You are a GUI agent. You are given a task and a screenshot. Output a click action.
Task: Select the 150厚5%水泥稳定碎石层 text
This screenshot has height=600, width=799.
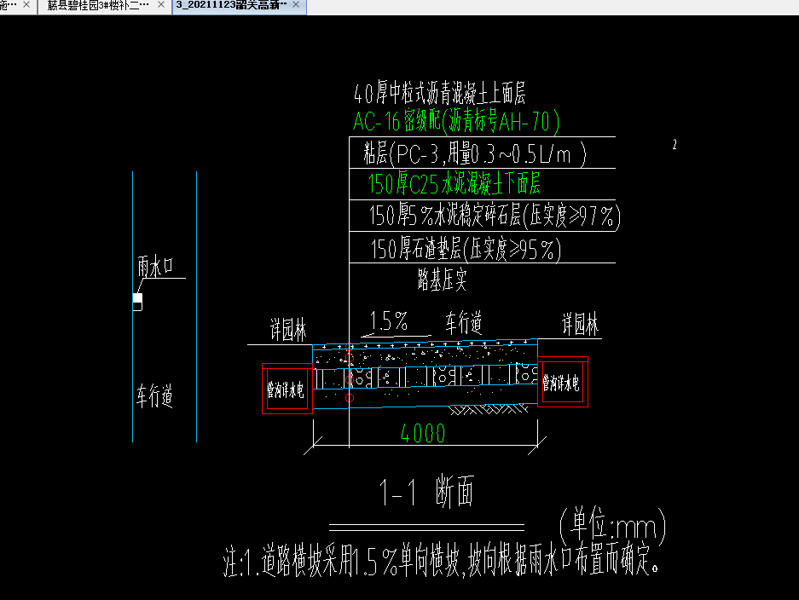[495, 216]
